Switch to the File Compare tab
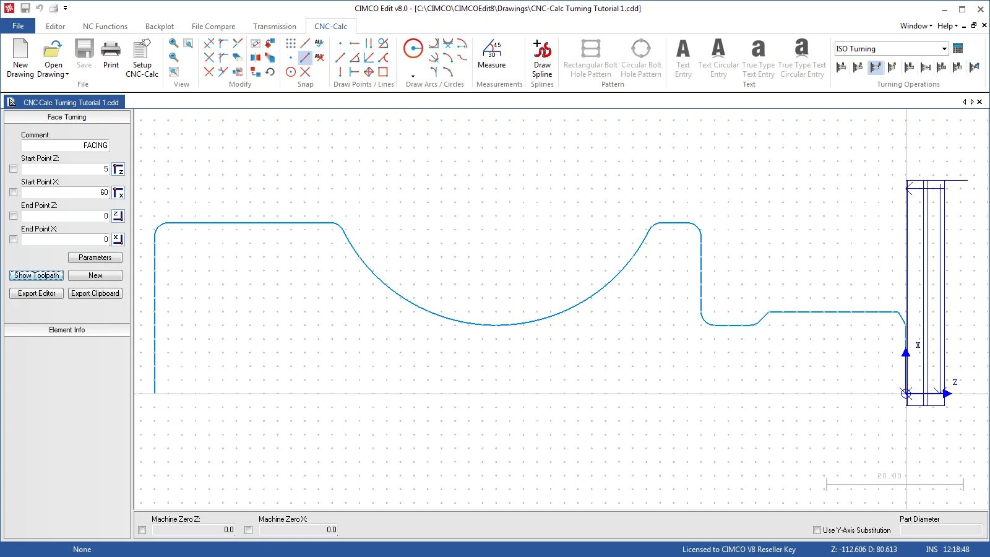 coord(213,27)
